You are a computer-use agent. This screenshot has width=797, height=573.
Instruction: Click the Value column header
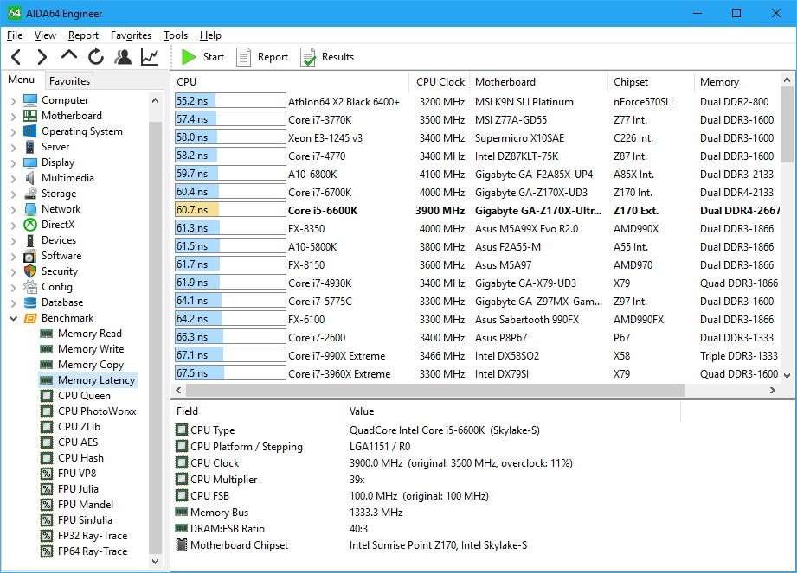(512, 411)
